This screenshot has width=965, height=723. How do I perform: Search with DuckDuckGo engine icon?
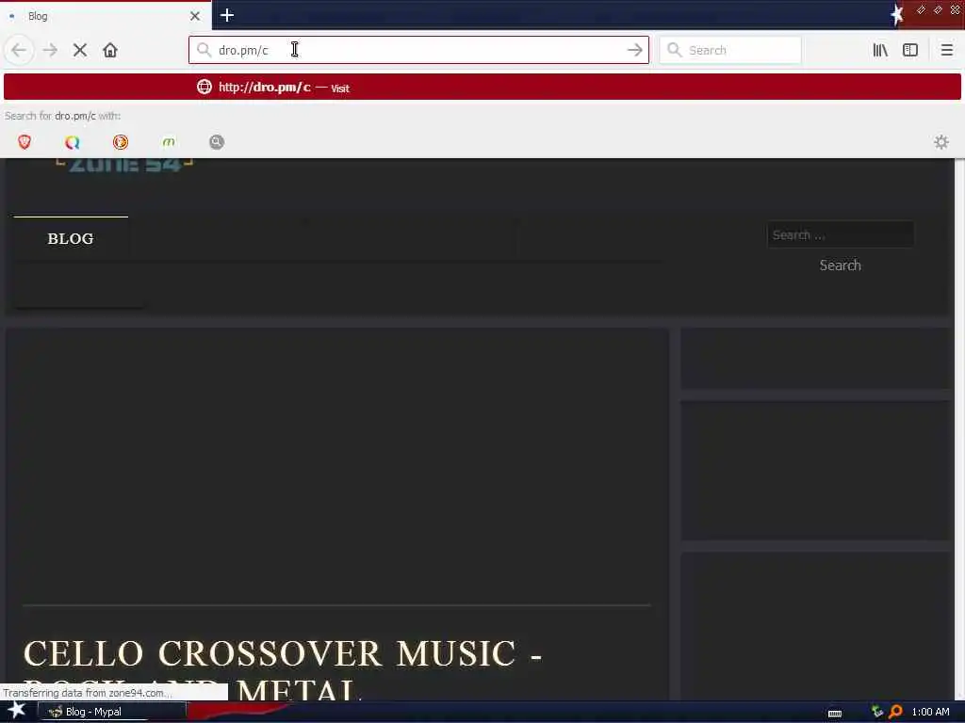tap(121, 142)
